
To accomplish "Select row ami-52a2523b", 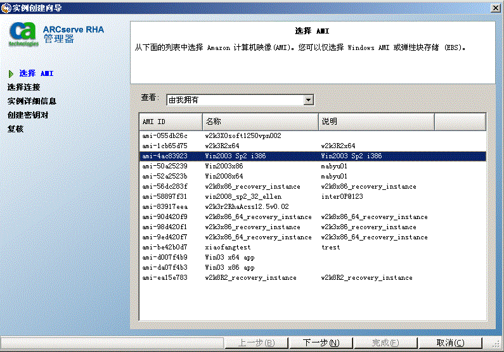I will [313, 177].
